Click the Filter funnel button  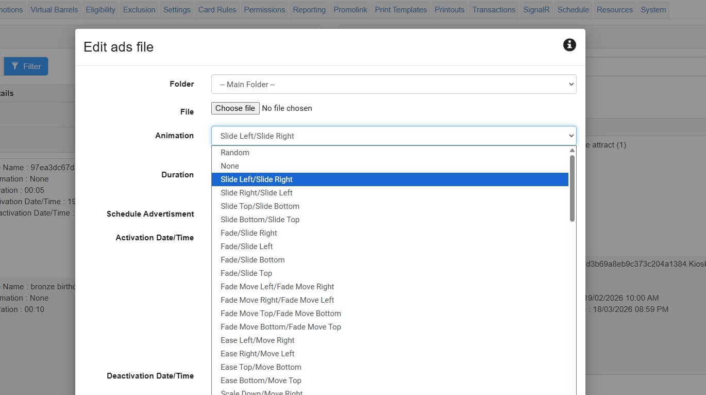[26, 66]
